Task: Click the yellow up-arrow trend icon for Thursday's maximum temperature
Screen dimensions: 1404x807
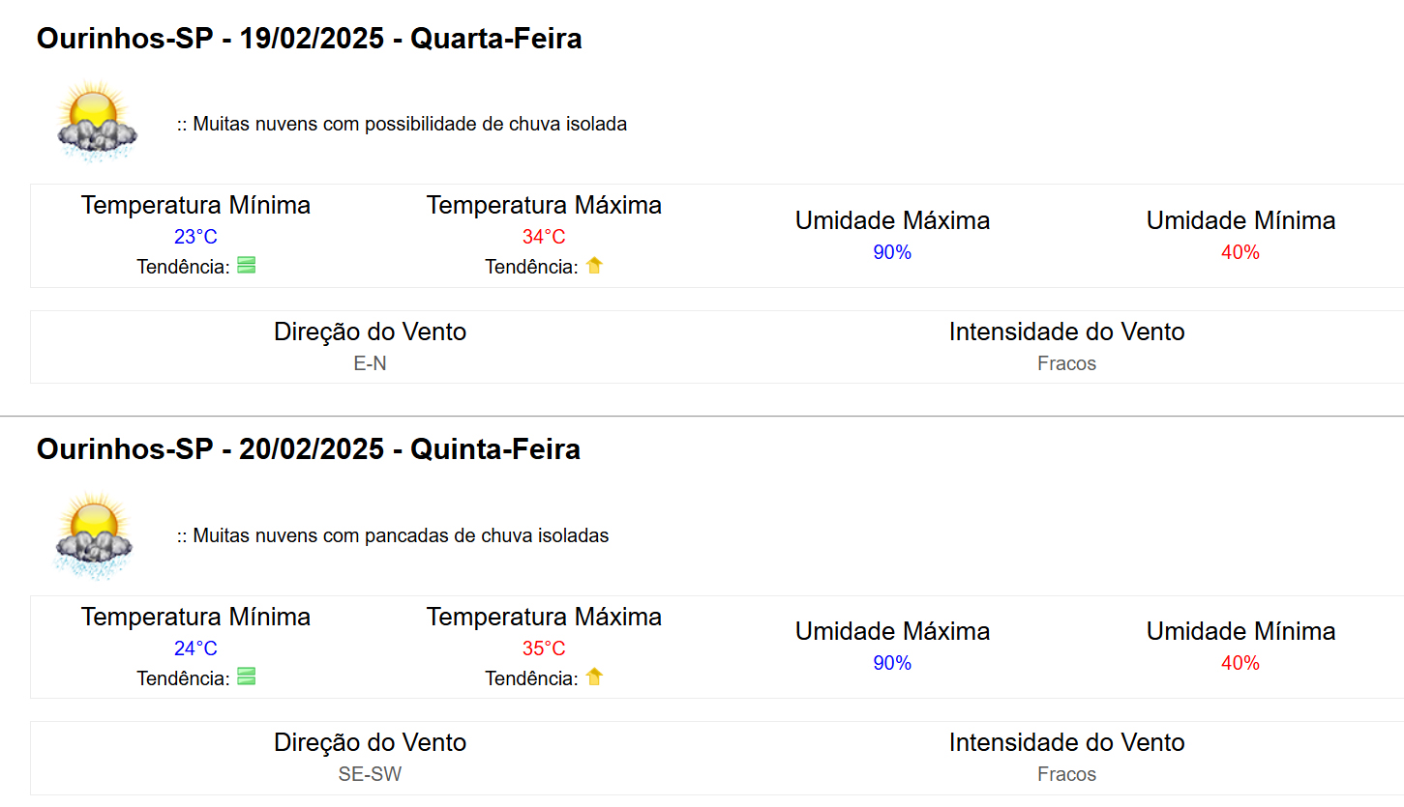Action: pos(594,677)
